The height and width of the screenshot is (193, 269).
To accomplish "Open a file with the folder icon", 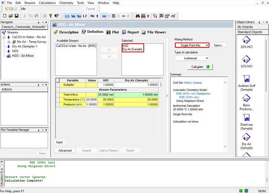I will [x=11, y=16].
